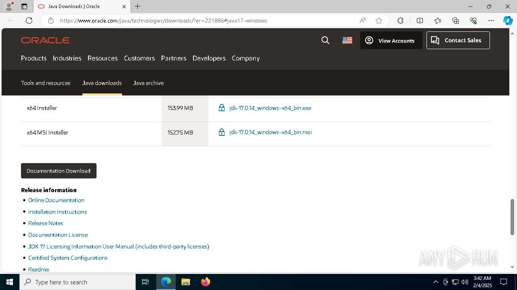Screen dimensions: 517x290
Task: Open volume control in system tray
Action: [465, 282]
